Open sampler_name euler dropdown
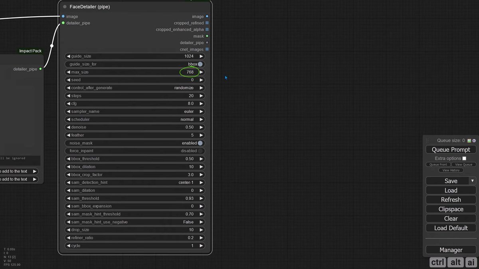This screenshot has height=269, width=479. tap(135, 112)
